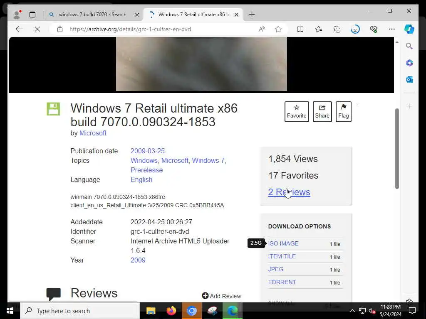Stop loading the page
This screenshot has width=426, height=319.
[x=37, y=29]
